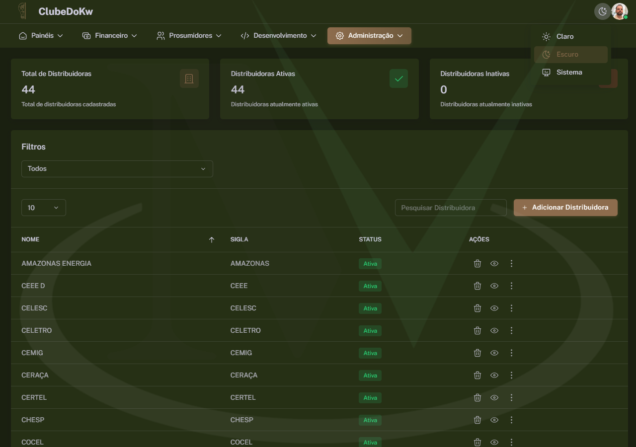Click the green Ativa badge for CERAÇA
636x447 pixels.
click(x=370, y=375)
